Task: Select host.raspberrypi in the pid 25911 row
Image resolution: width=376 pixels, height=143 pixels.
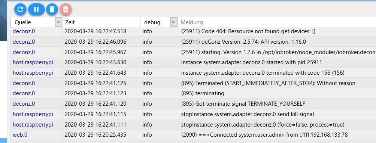Action: pos(33,62)
